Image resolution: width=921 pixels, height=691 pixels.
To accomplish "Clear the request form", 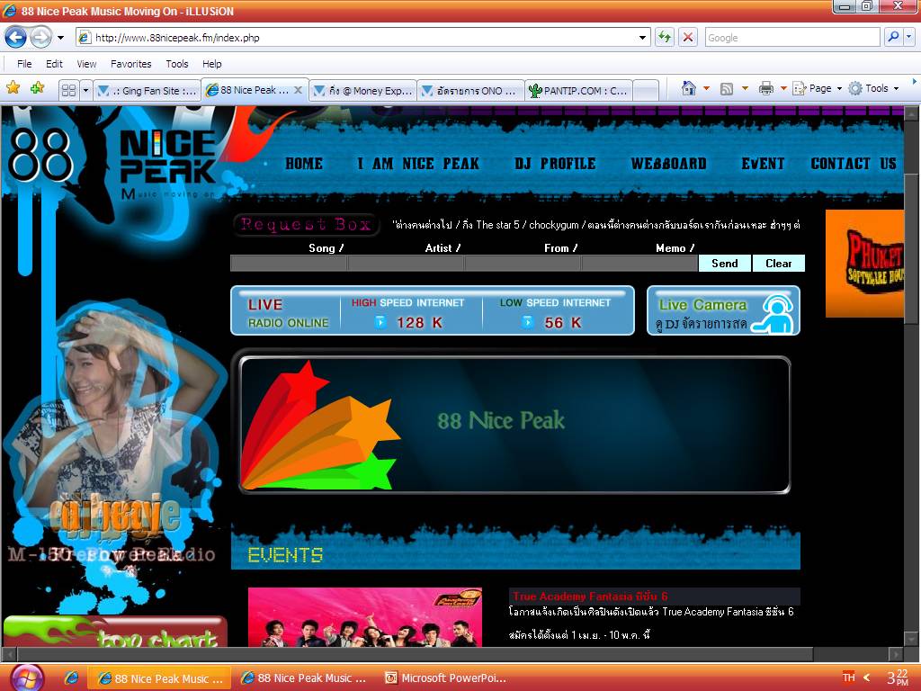I will [778, 264].
